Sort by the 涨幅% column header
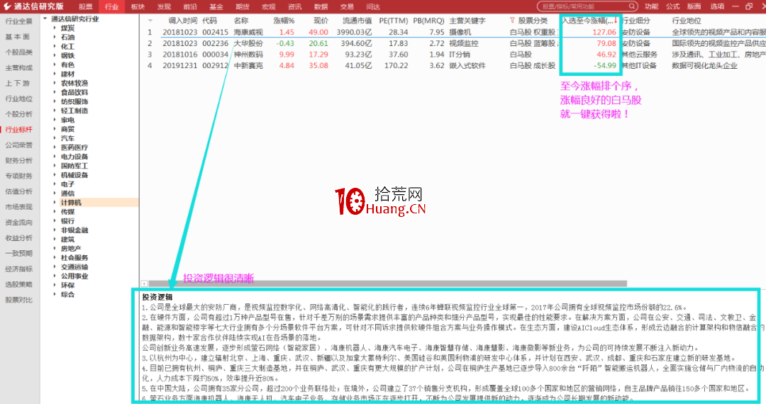The height and width of the screenshot is (404, 766). tap(284, 21)
